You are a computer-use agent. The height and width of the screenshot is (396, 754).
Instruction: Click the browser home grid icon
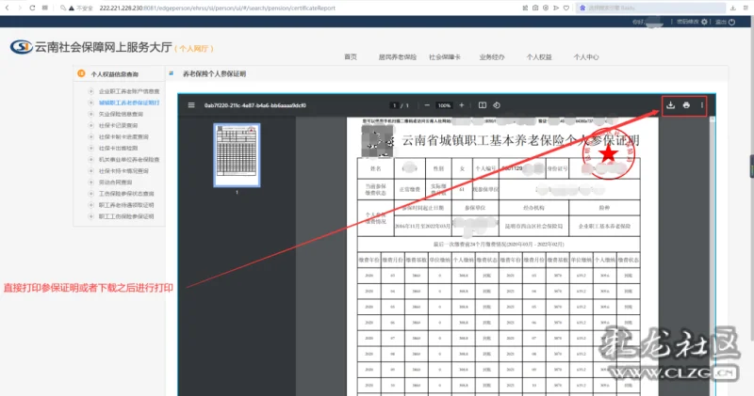[x=44, y=8]
